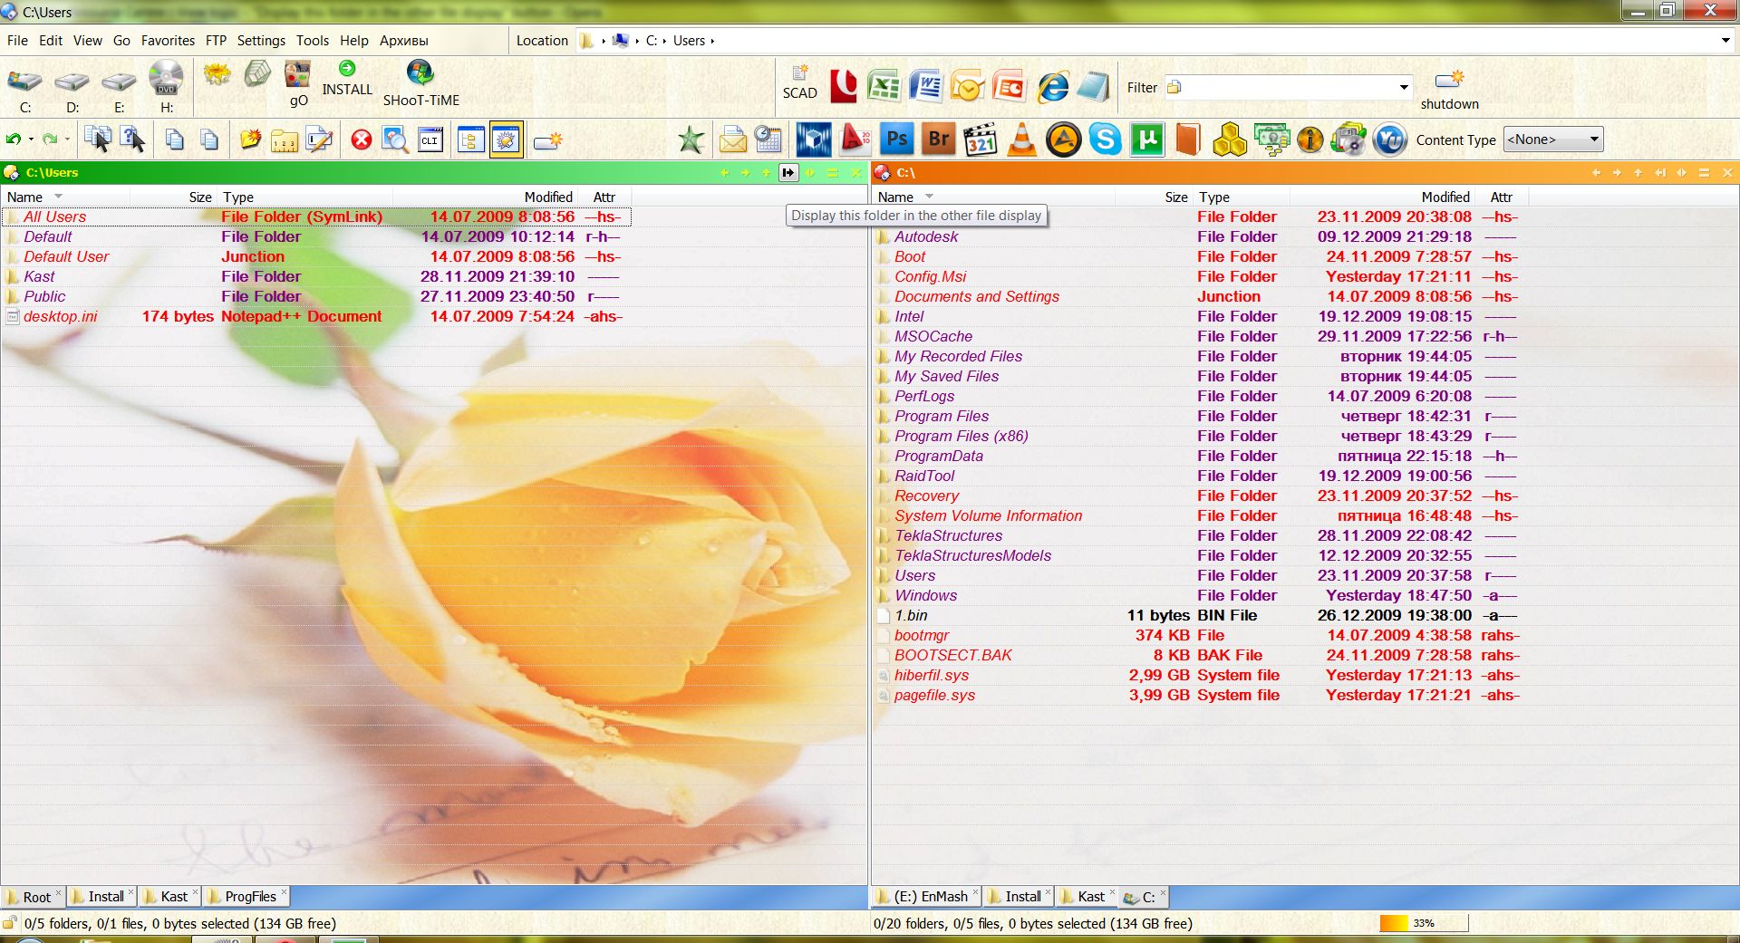Open the Filter dropdown list
The image size is (1740, 943).
[1403, 88]
